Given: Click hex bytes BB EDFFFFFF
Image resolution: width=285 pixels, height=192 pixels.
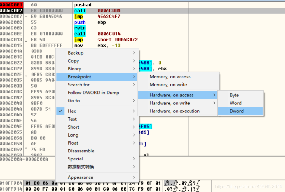Looking at the screenshot, I should 47,45.
